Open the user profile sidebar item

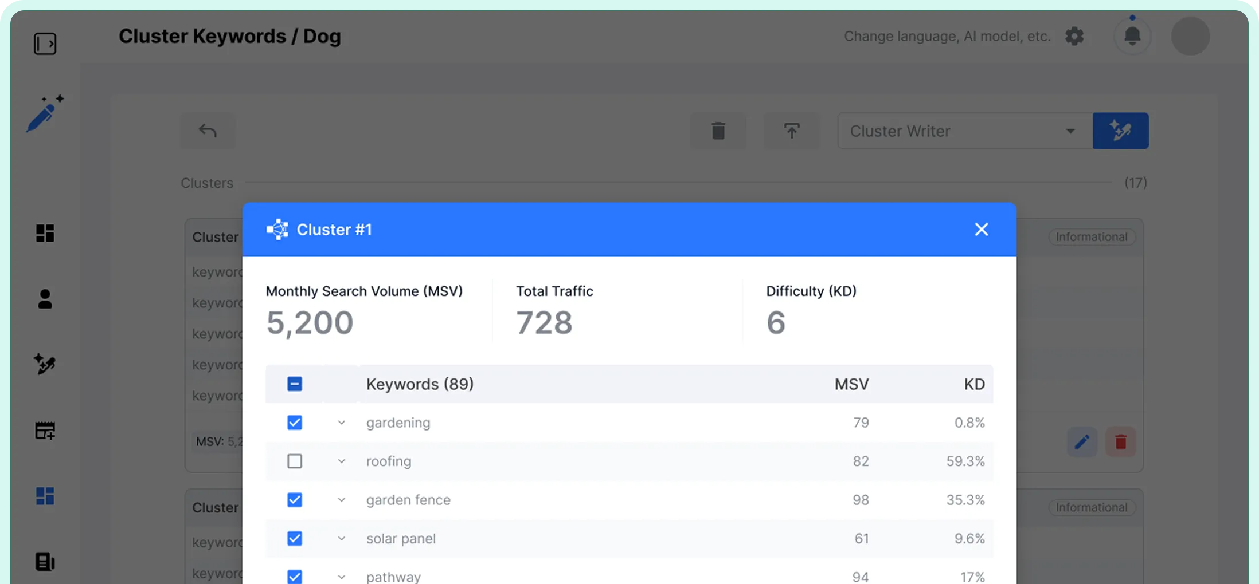[x=45, y=299]
